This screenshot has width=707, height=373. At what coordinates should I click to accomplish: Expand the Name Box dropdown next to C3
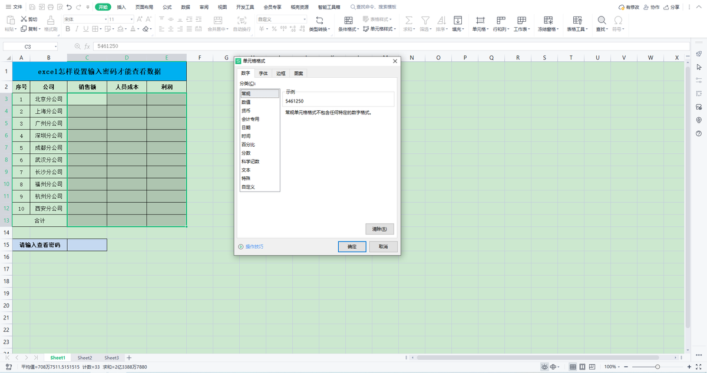click(x=56, y=46)
